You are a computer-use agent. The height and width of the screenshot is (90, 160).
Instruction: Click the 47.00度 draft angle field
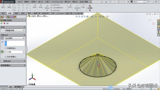[x=14, y=52]
